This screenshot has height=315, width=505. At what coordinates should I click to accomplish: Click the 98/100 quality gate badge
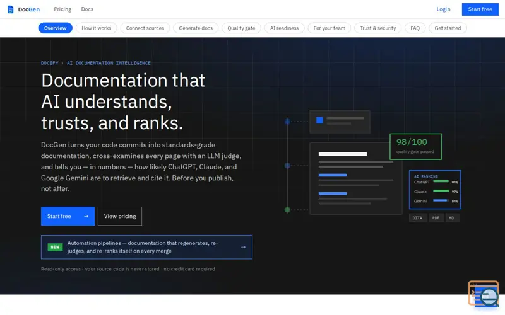point(415,147)
